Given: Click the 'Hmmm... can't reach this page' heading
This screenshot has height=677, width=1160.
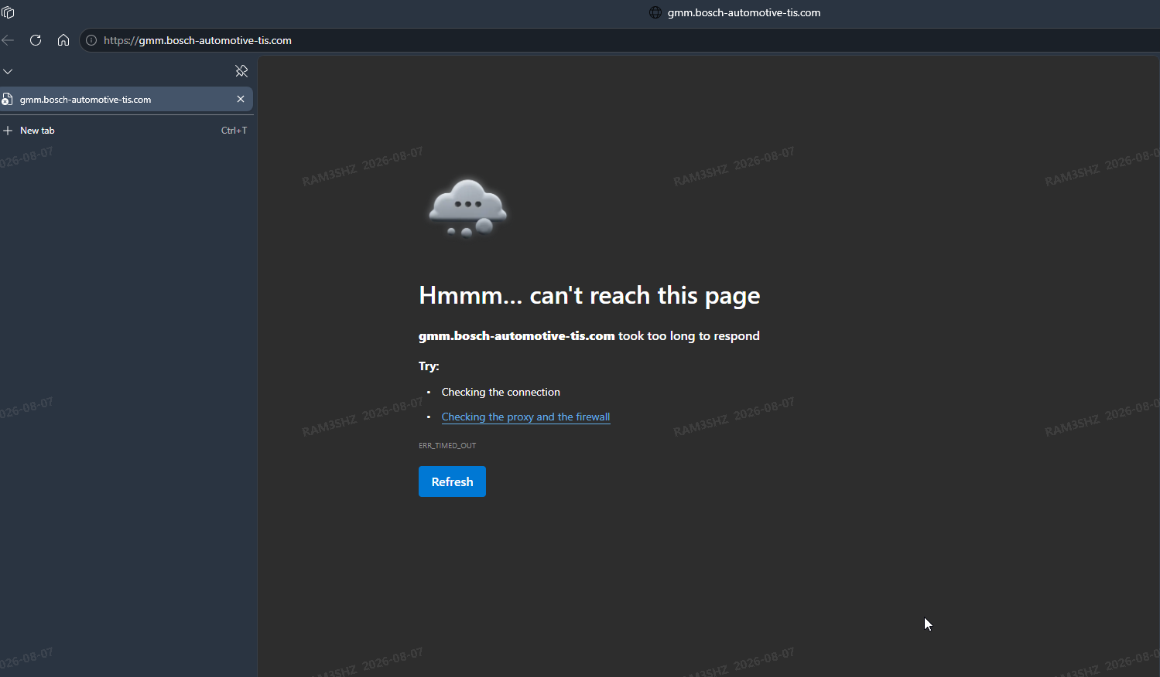Looking at the screenshot, I should [590, 295].
